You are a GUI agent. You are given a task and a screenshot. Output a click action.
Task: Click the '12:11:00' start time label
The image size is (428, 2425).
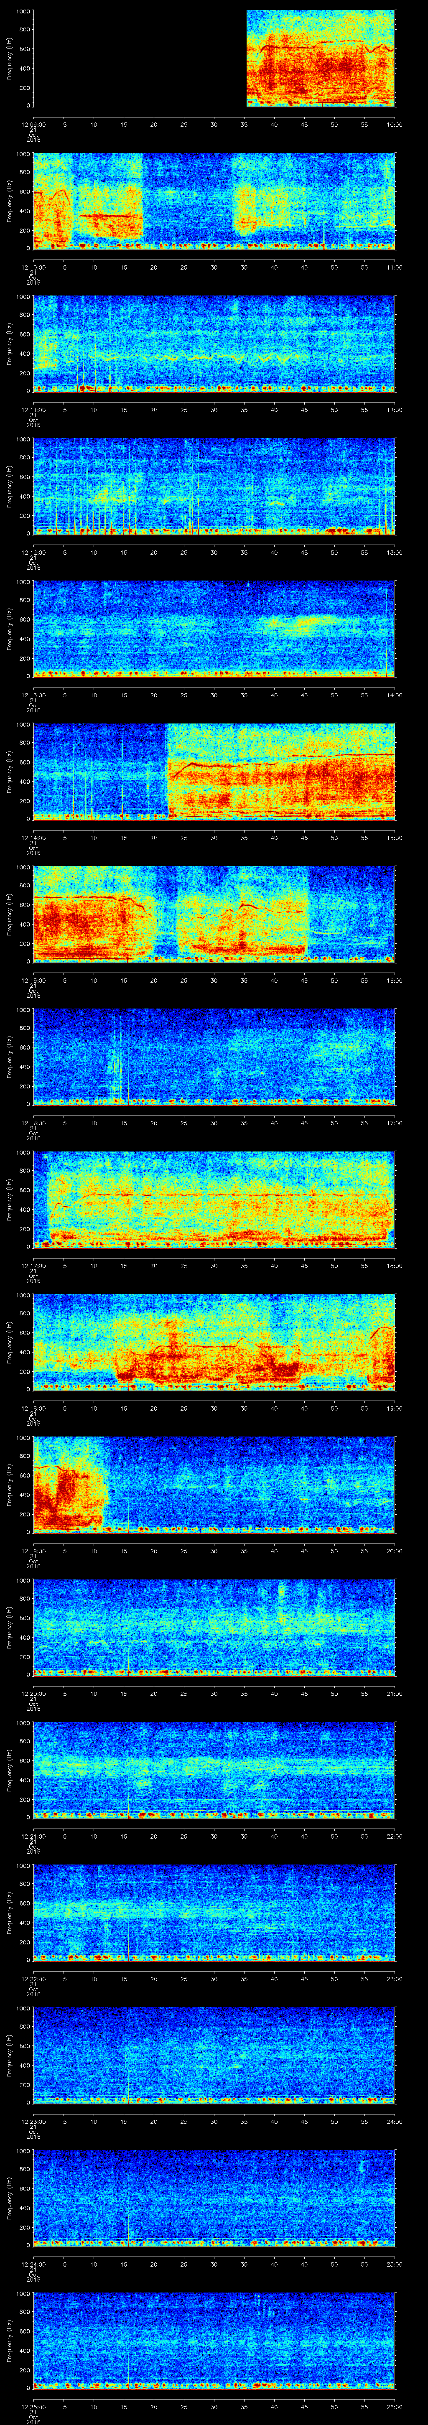point(34,410)
